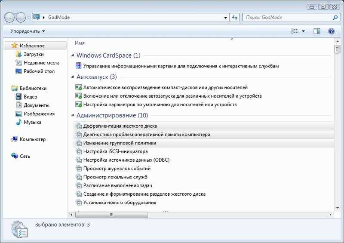Click the vertical scrollbar up arrow
The width and height of the screenshot is (344, 243).
338,41
